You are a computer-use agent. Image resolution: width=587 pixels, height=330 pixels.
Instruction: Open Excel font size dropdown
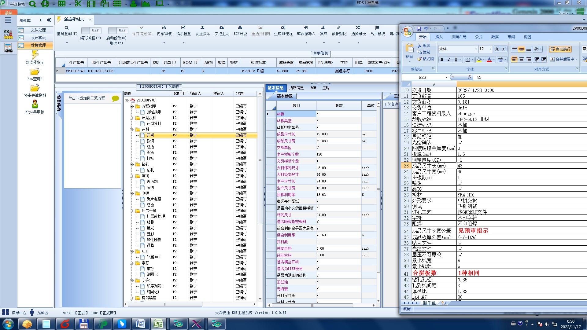[x=490, y=49]
